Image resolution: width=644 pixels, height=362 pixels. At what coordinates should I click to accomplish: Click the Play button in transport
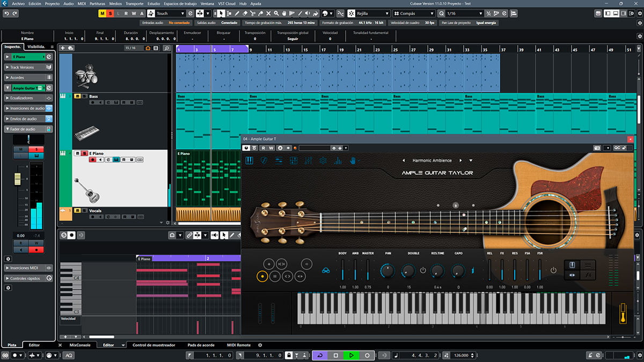[x=351, y=356]
